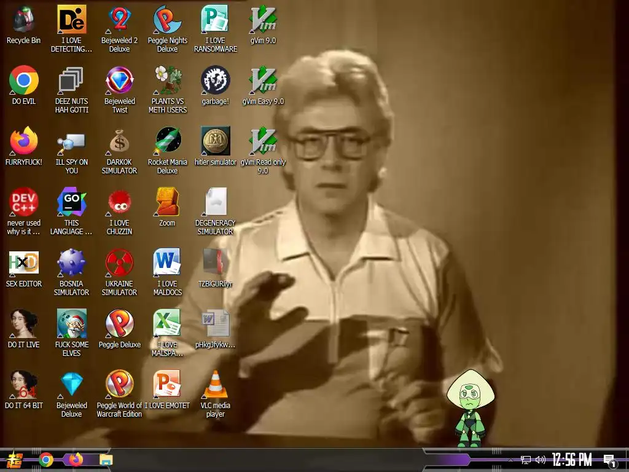Screen dimensions: 629x472
Task: Open the ILL SPY ON YOU shortcut
Action: pyautogui.click(x=71, y=141)
